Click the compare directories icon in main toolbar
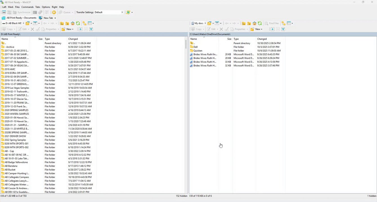 [4, 12]
